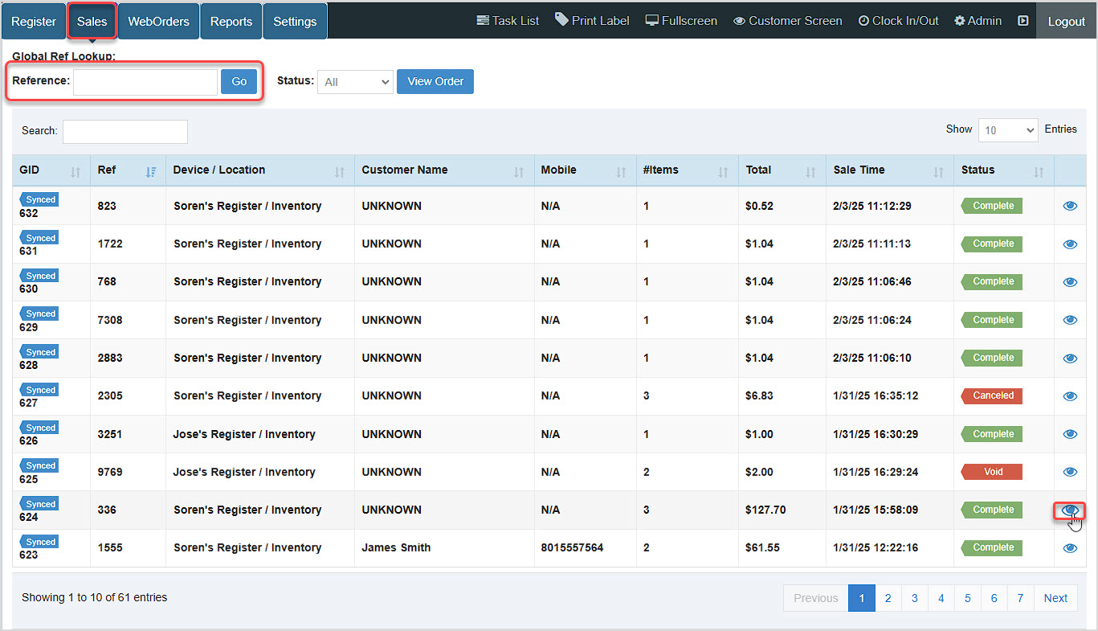Click the Clock In/Out icon
The image size is (1098, 631).
click(x=898, y=20)
